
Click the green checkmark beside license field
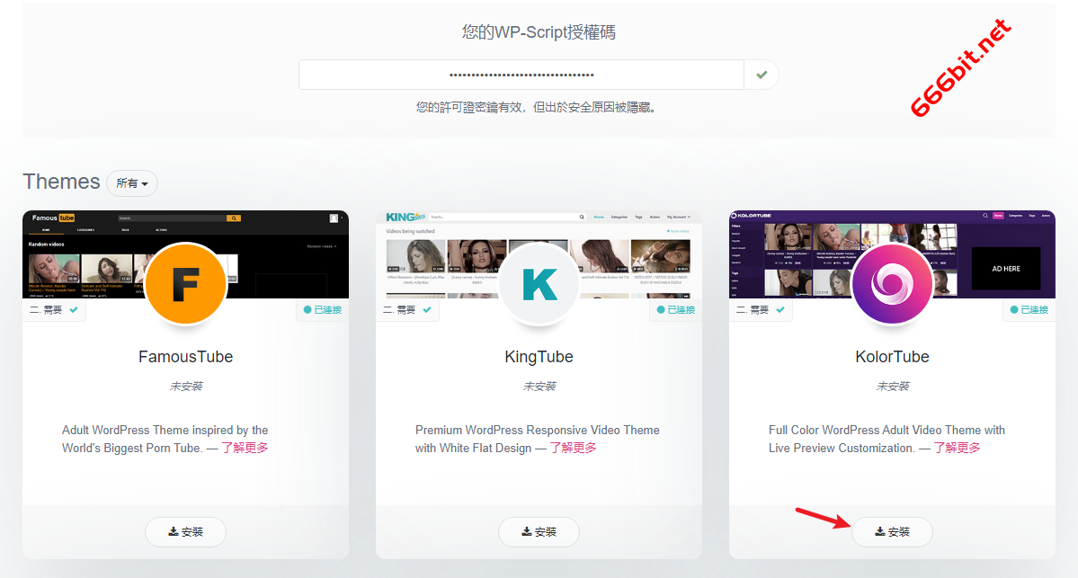[761, 75]
